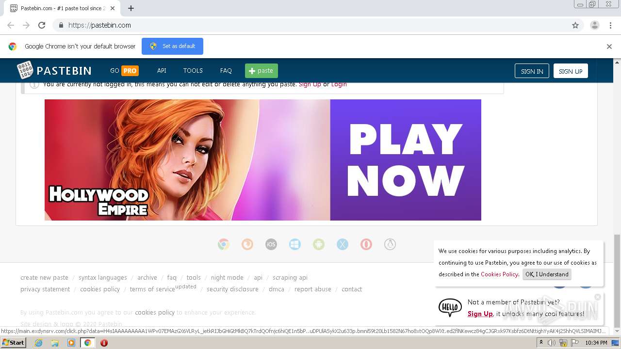The width and height of the screenshot is (621, 349).
Task: Click the page scrollbar up arrow
Action: click(x=617, y=62)
